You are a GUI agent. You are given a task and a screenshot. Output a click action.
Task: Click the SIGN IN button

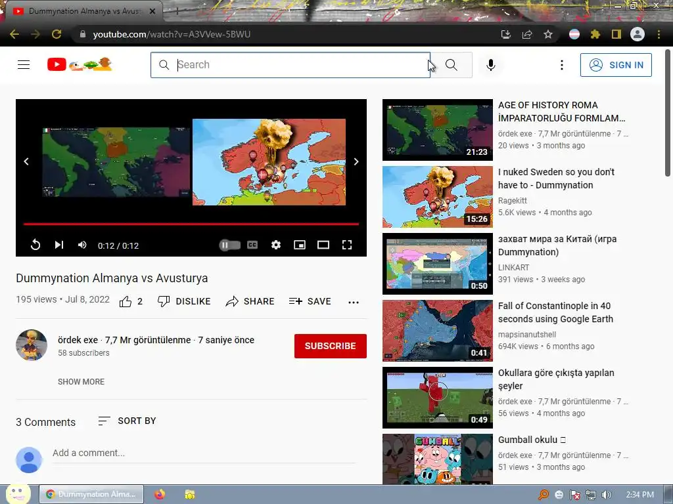(x=615, y=65)
